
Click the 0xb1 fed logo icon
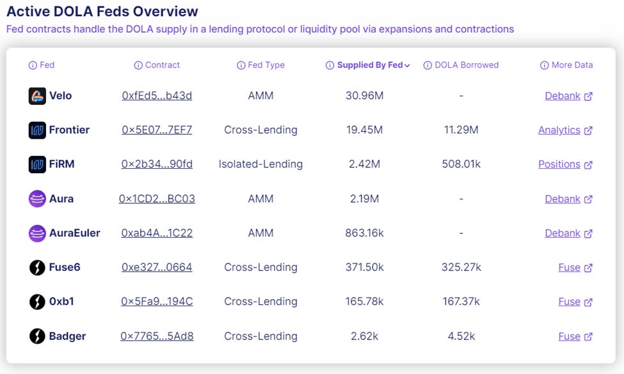[37, 302]
